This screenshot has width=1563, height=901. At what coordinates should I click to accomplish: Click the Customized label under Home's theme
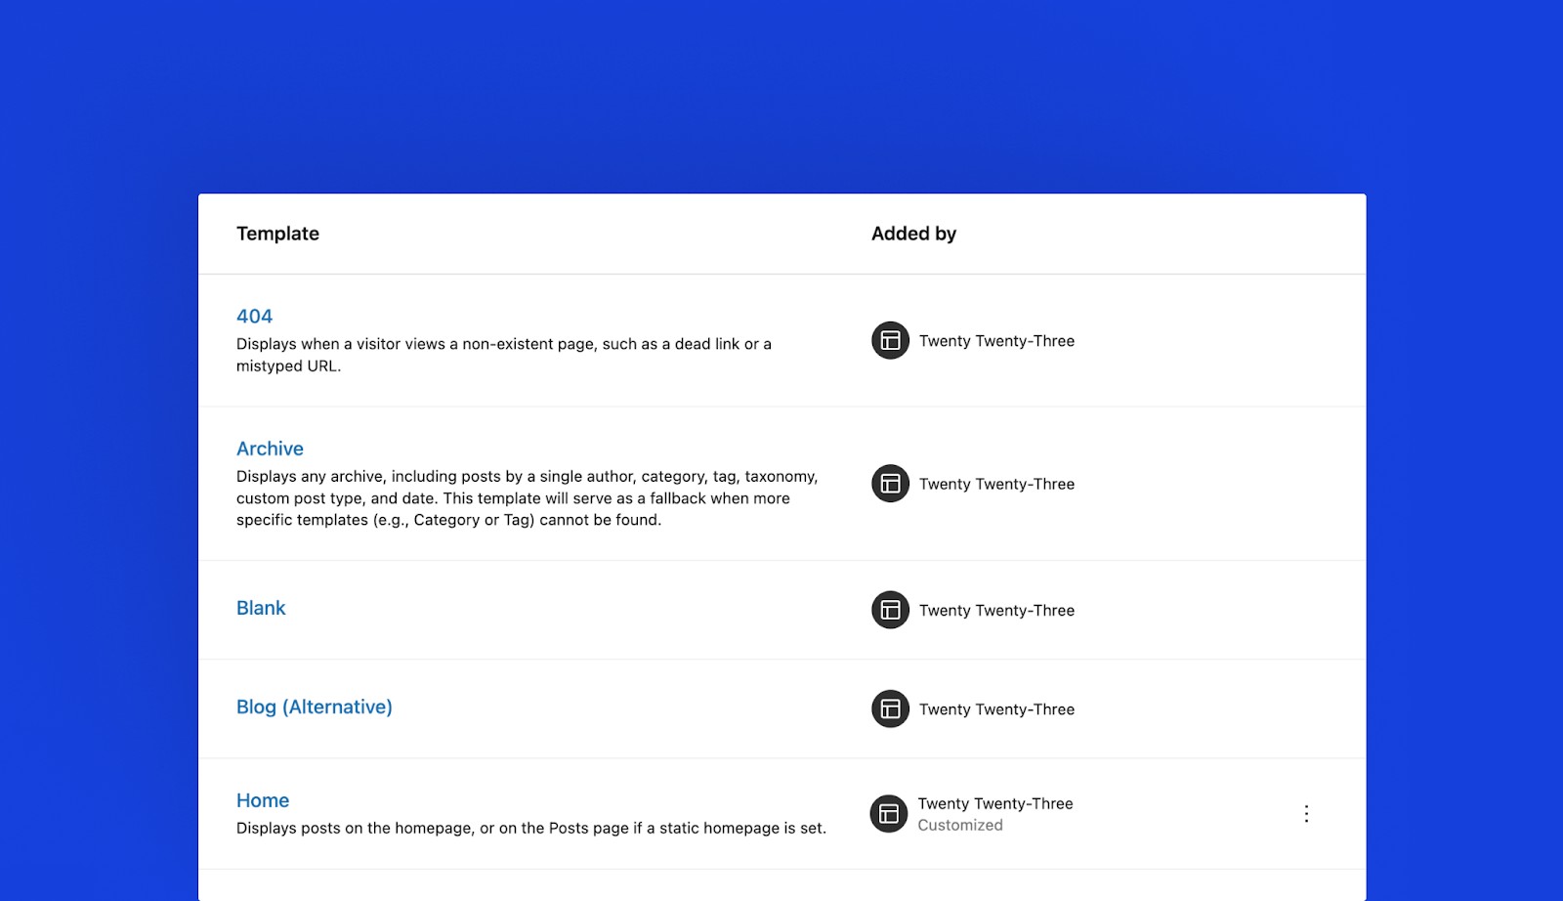(960, 826)
